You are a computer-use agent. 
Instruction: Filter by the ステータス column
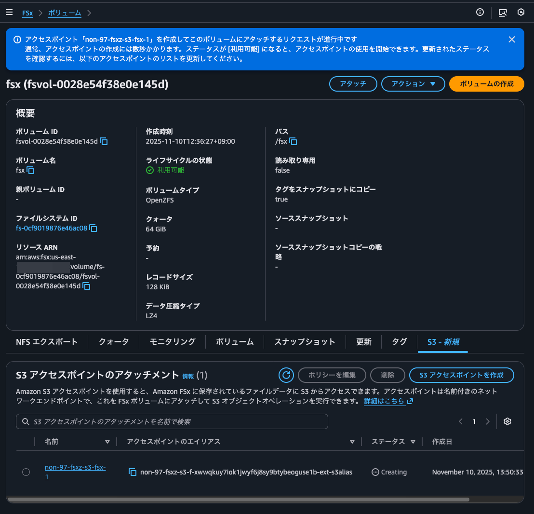(413, 441)
